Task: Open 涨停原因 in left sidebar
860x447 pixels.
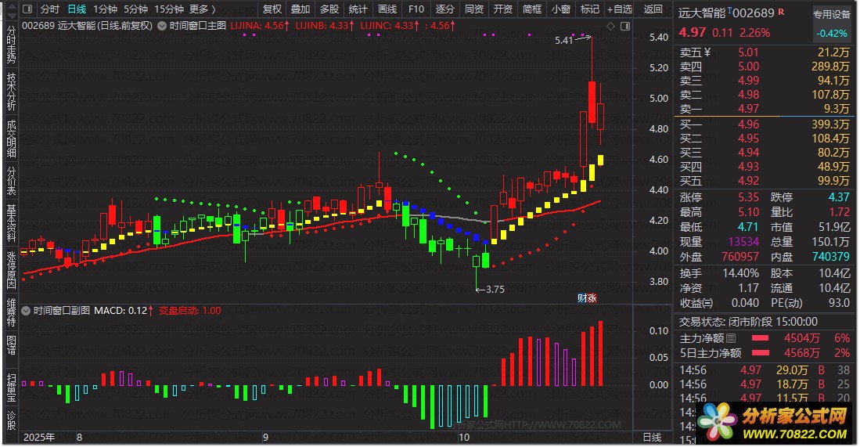Action: pos(11,270)
